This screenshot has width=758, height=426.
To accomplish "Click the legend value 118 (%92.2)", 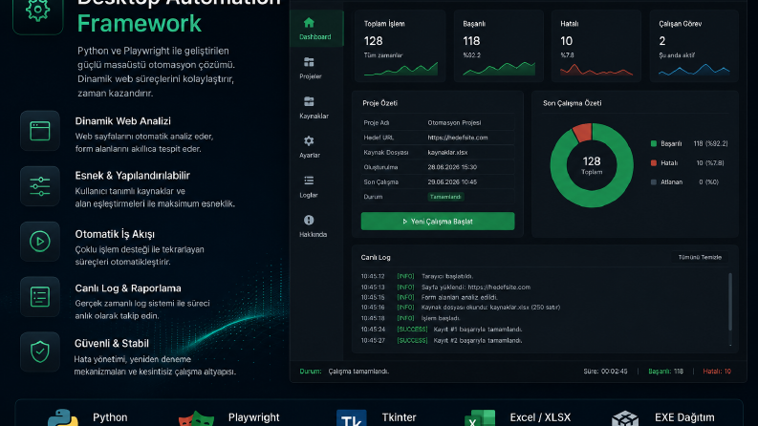I will tap(710, 143).
